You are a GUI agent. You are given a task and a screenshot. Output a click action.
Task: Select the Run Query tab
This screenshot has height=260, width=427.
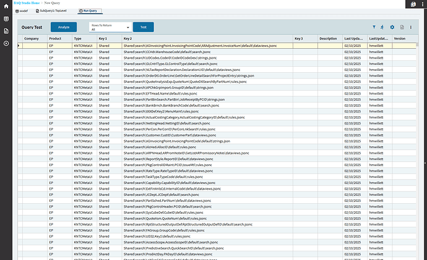90,11
